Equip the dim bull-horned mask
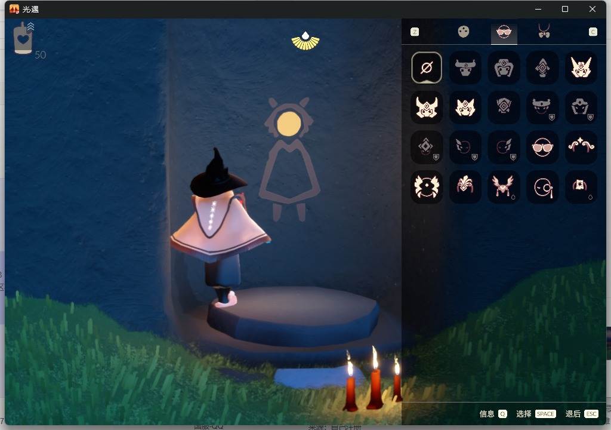611x430 pixels. click(x=465, y=67)
